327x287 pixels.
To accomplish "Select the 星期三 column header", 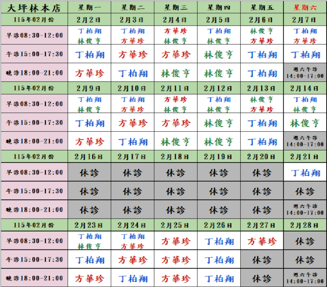I will pyautogui.click(x=176, y=8).
